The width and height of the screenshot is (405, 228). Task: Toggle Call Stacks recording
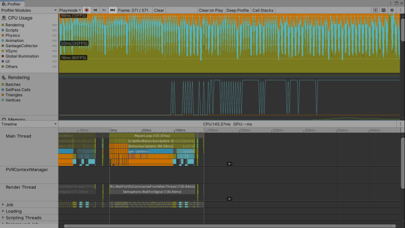pos(263,10)
